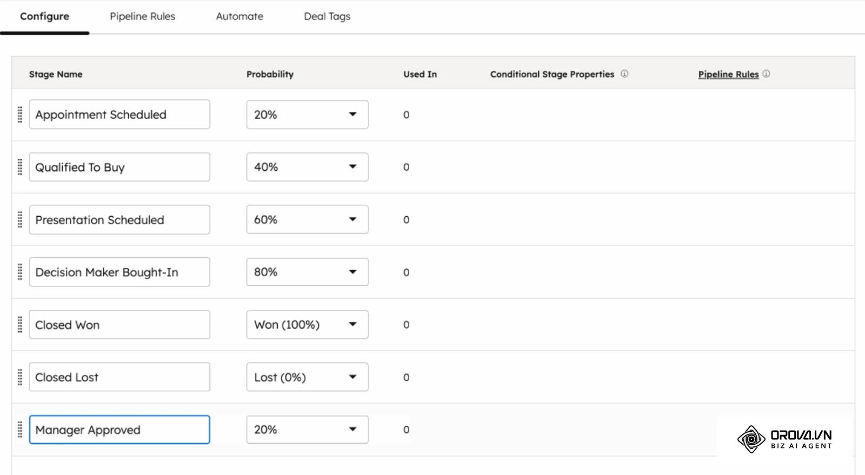
Task: Select the Deal Tags tab
Action: (327, 16)
